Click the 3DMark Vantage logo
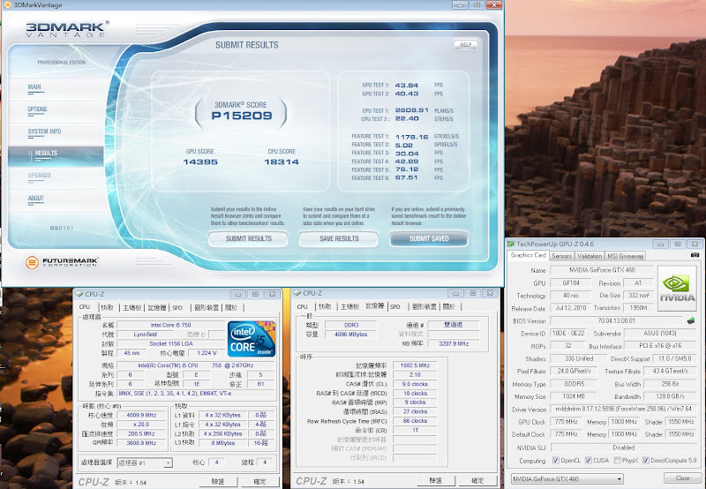Image resolution: width=706 pixels, height=489 pixels. [67, 29]
